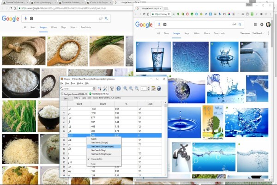The width and height of the screenshot is (277, 185).
Task: Open the Tools menu in the corpus window
Action: [x=73, y=83]
